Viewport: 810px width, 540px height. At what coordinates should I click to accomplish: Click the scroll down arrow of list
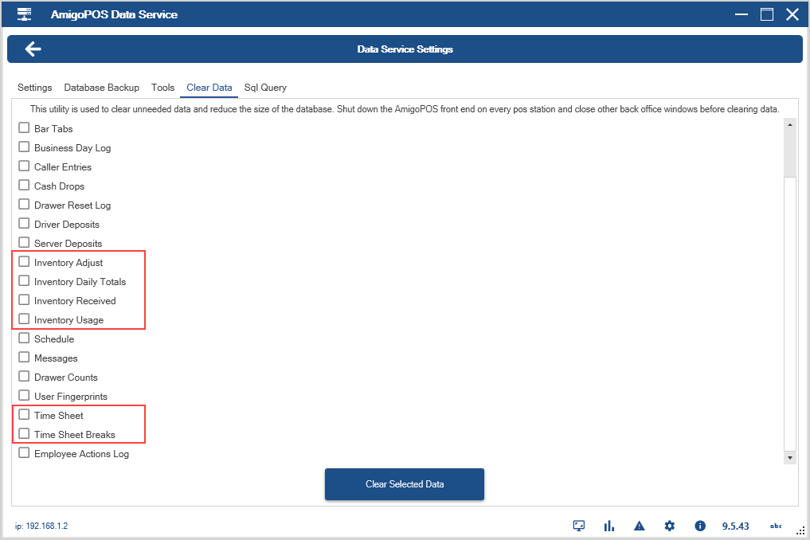coord(790,458)
